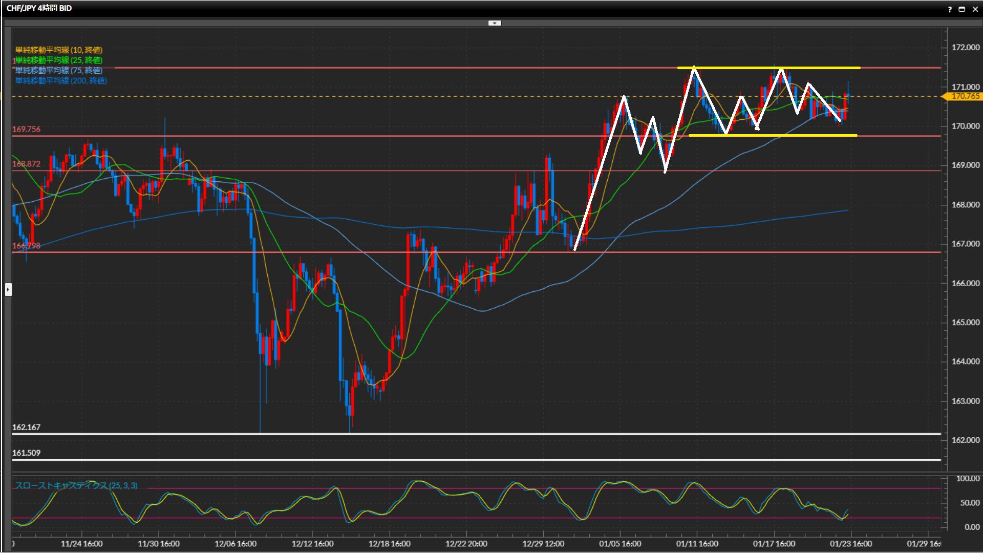Click the 166.798 horizontal line label
Screen dimensions: 983x553
tap(26, 245)
